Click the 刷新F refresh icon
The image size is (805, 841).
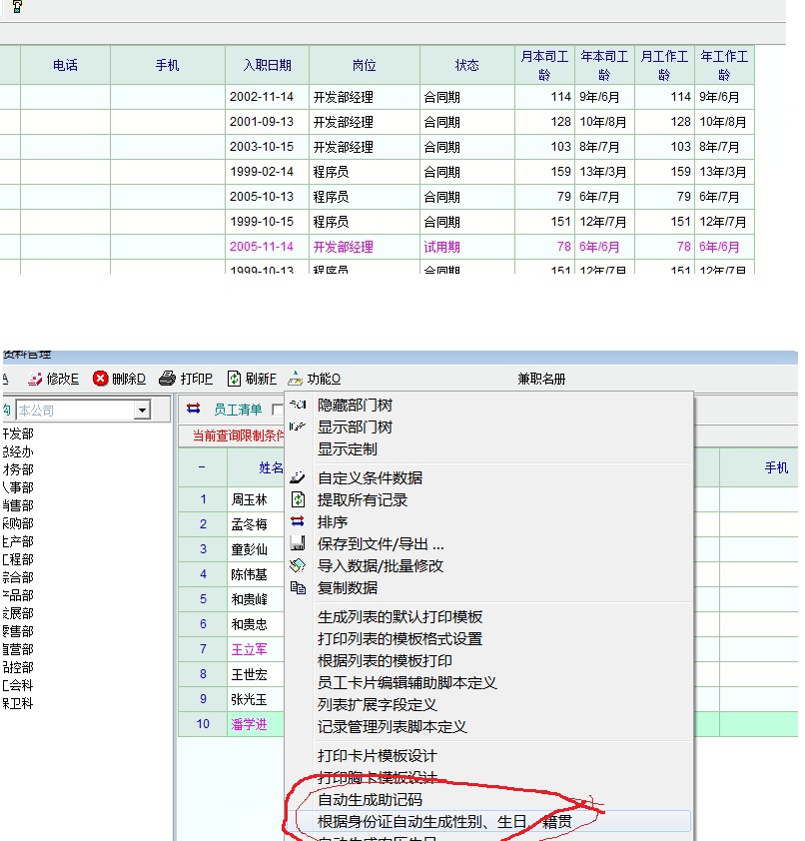click(x=235, y=379)
